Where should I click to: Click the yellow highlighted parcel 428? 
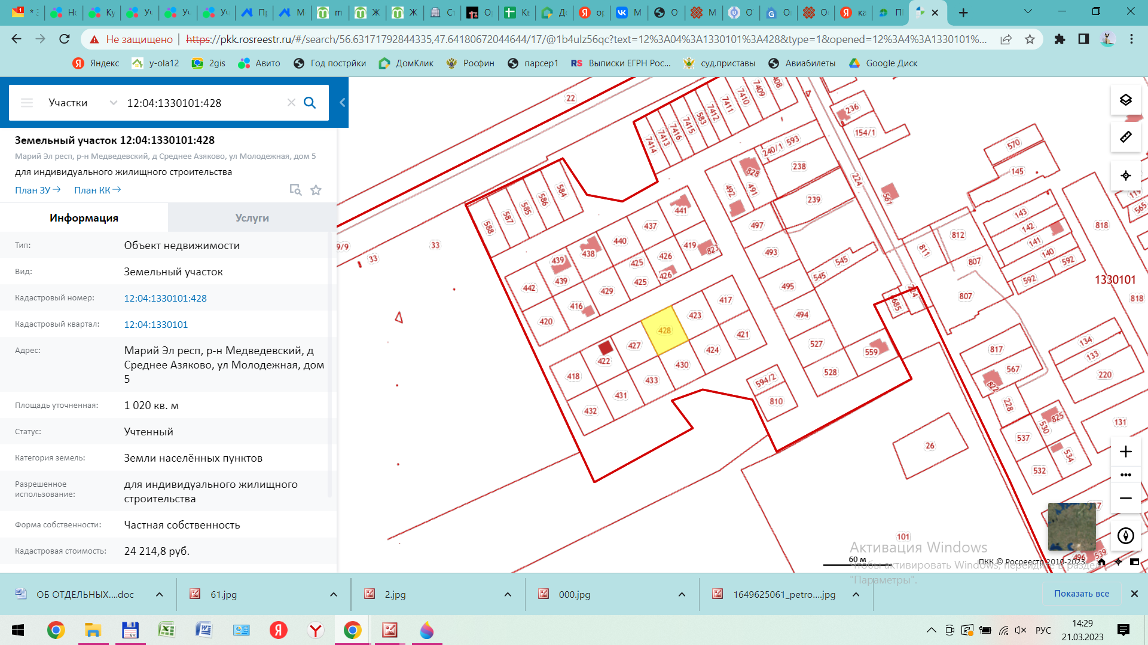664,331
